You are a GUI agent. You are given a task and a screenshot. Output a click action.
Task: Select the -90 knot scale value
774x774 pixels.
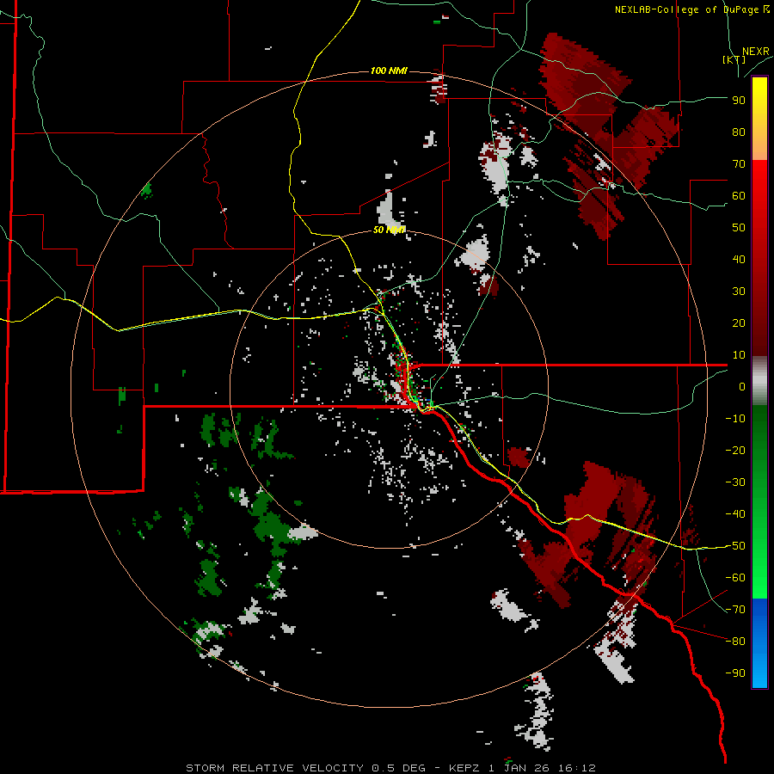735,673
